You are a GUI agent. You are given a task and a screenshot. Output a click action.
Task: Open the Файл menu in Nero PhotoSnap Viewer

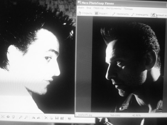click(x=81, y=8)
